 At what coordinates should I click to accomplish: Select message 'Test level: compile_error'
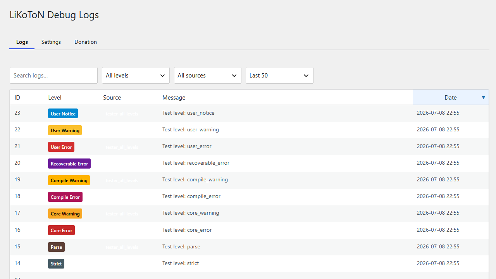[191, 196]
